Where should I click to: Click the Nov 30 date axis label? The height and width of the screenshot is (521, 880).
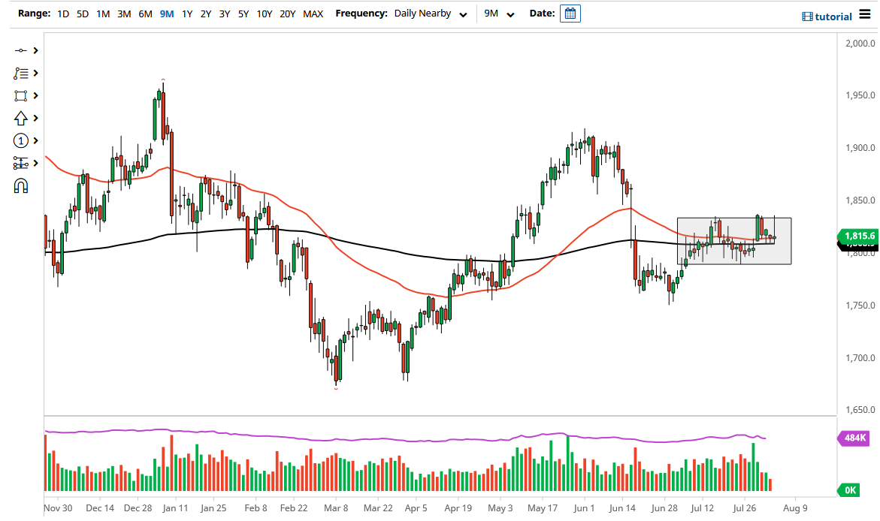coord(58,508)
